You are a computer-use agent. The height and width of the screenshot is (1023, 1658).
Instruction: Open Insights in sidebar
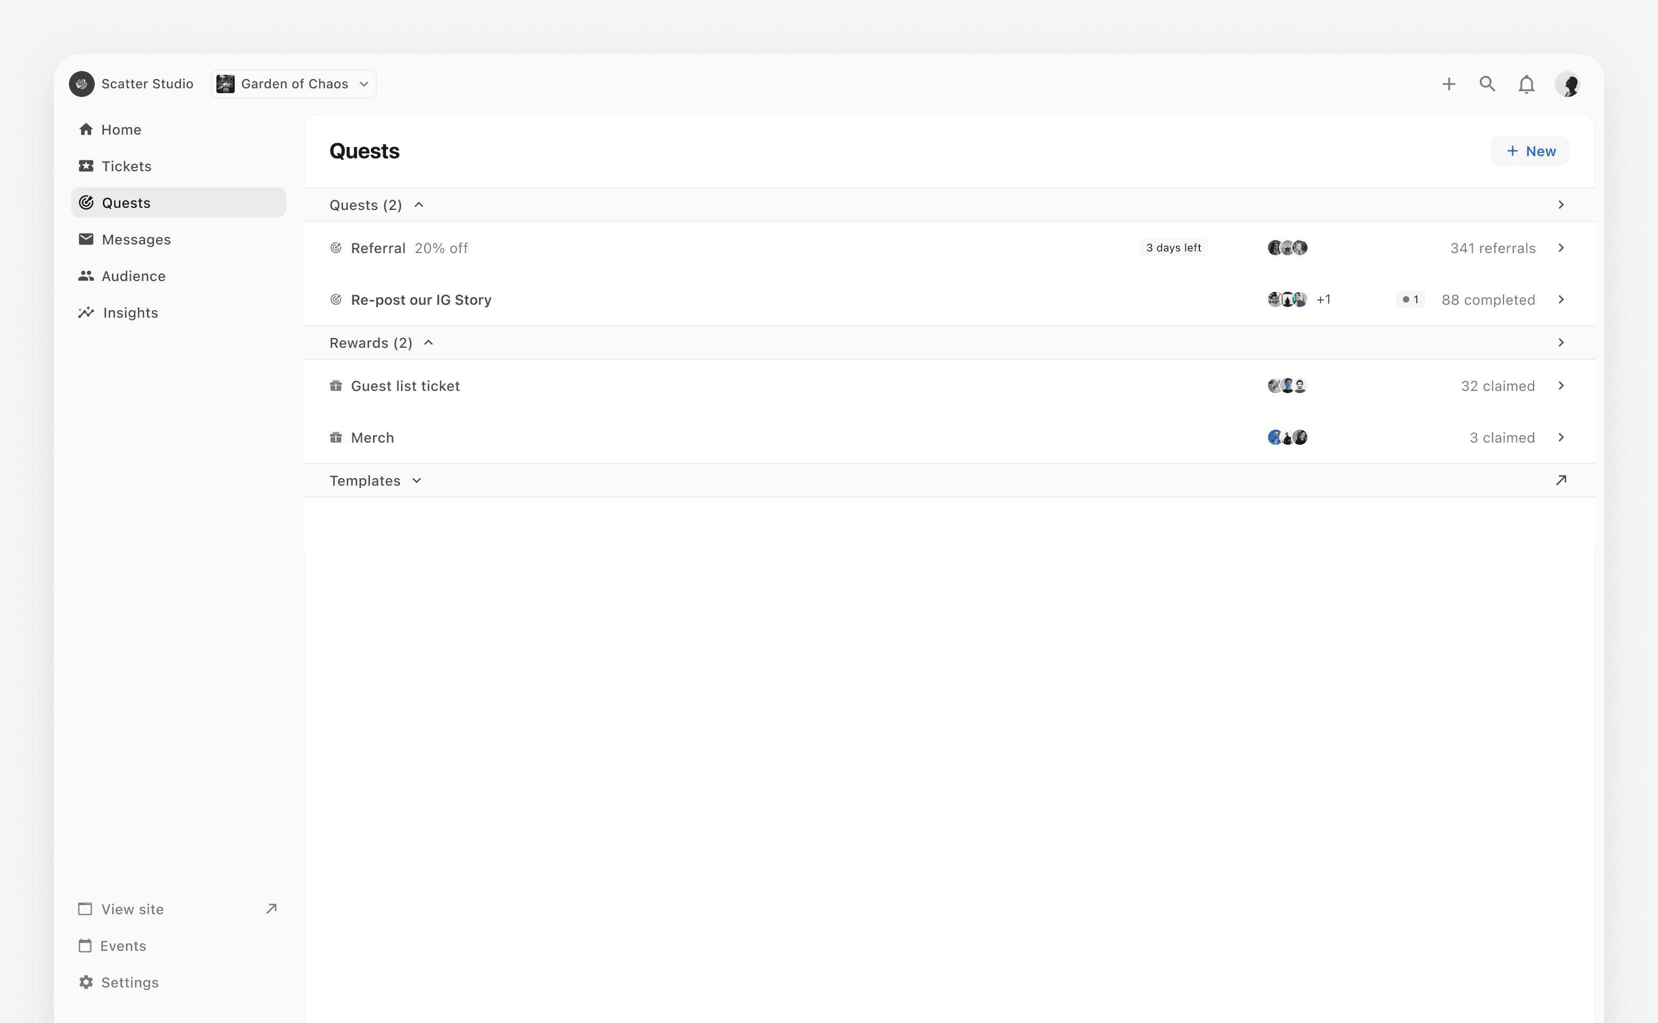point(130,313)
